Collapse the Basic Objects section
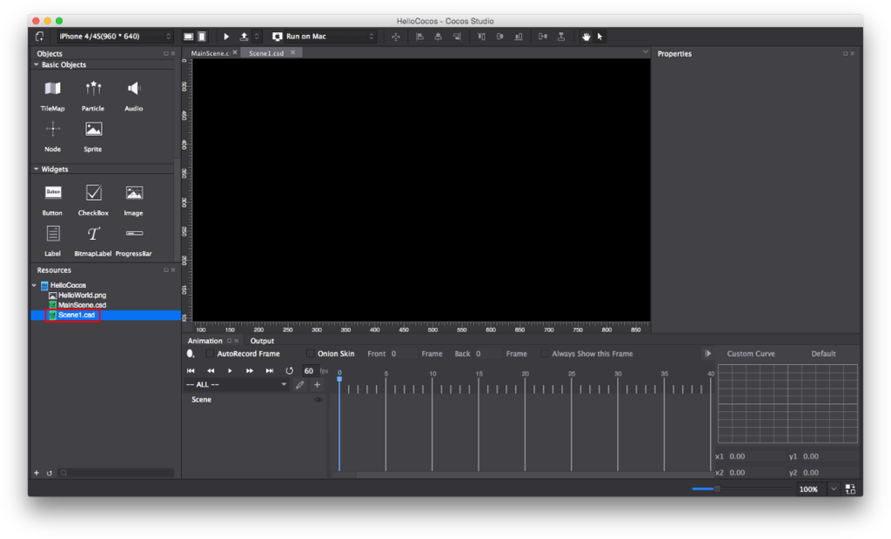This screenshot has height=539, width=891. pos(37,64)
